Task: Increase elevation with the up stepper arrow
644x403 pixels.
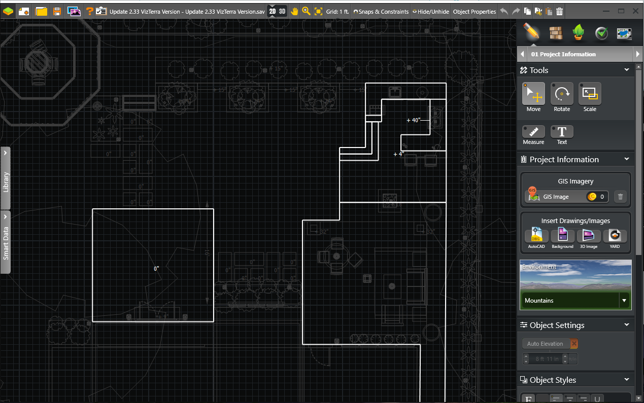Action: pyautogui.click(x=526, y=355)
